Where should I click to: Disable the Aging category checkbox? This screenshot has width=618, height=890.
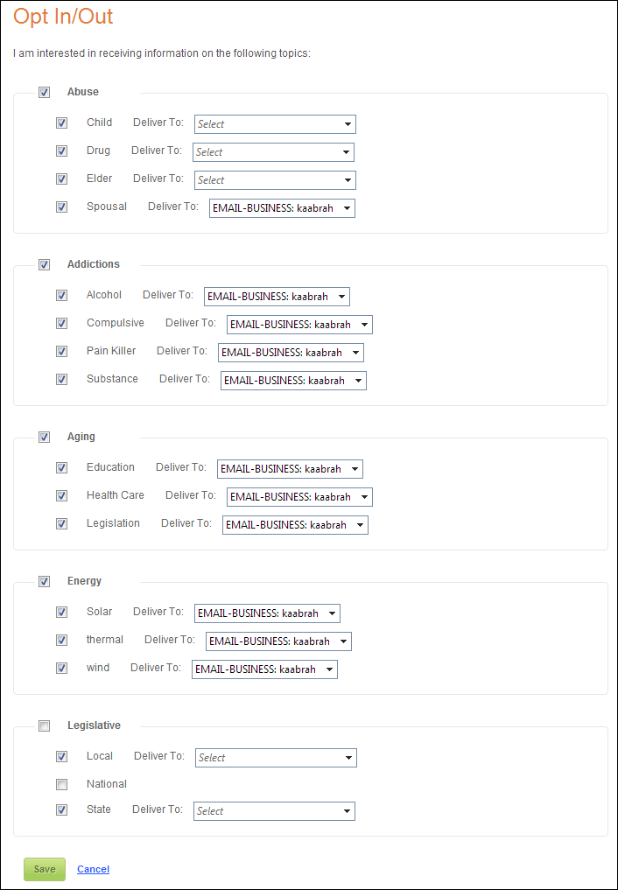(44, 437)
